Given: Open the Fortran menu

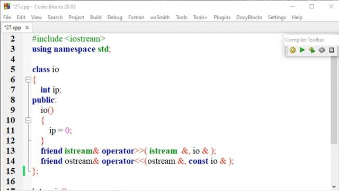Looking at the screenshot, I should (x=136, y=18).
